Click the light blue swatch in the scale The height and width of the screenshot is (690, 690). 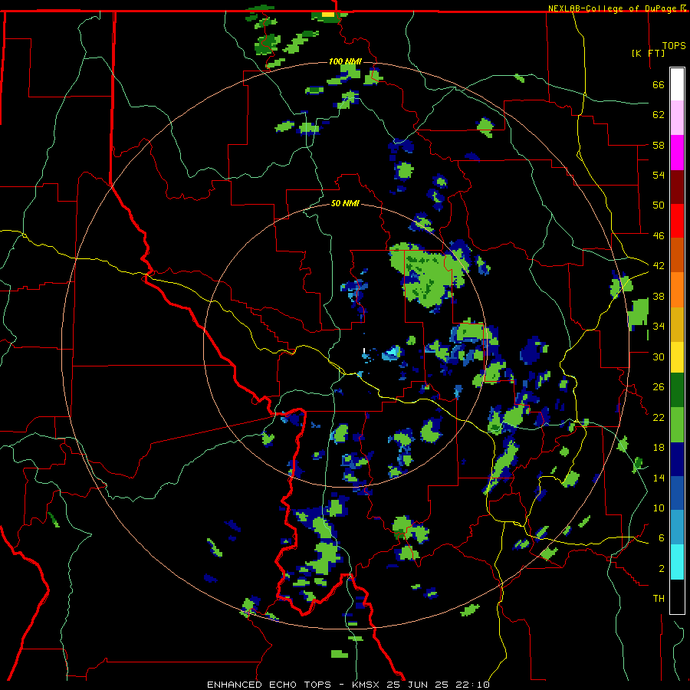click(x=677, y=527)
